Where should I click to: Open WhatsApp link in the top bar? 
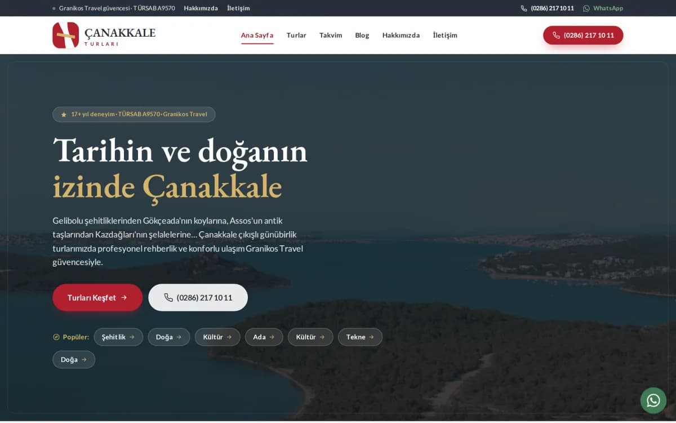pos(603,8)
